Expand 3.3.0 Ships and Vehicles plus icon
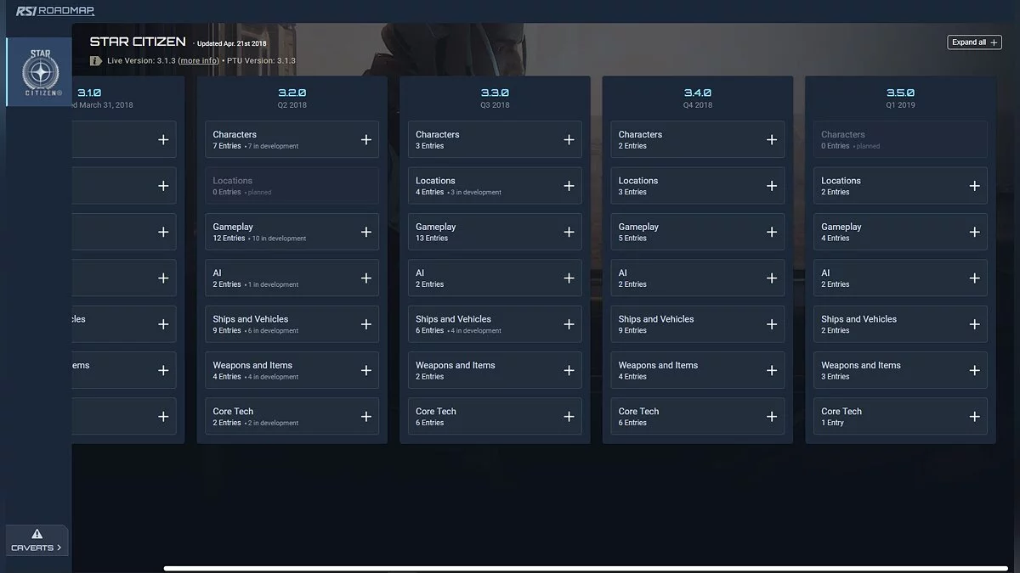Viewport: 1020px width, 573px height. (x=569, y=324)
